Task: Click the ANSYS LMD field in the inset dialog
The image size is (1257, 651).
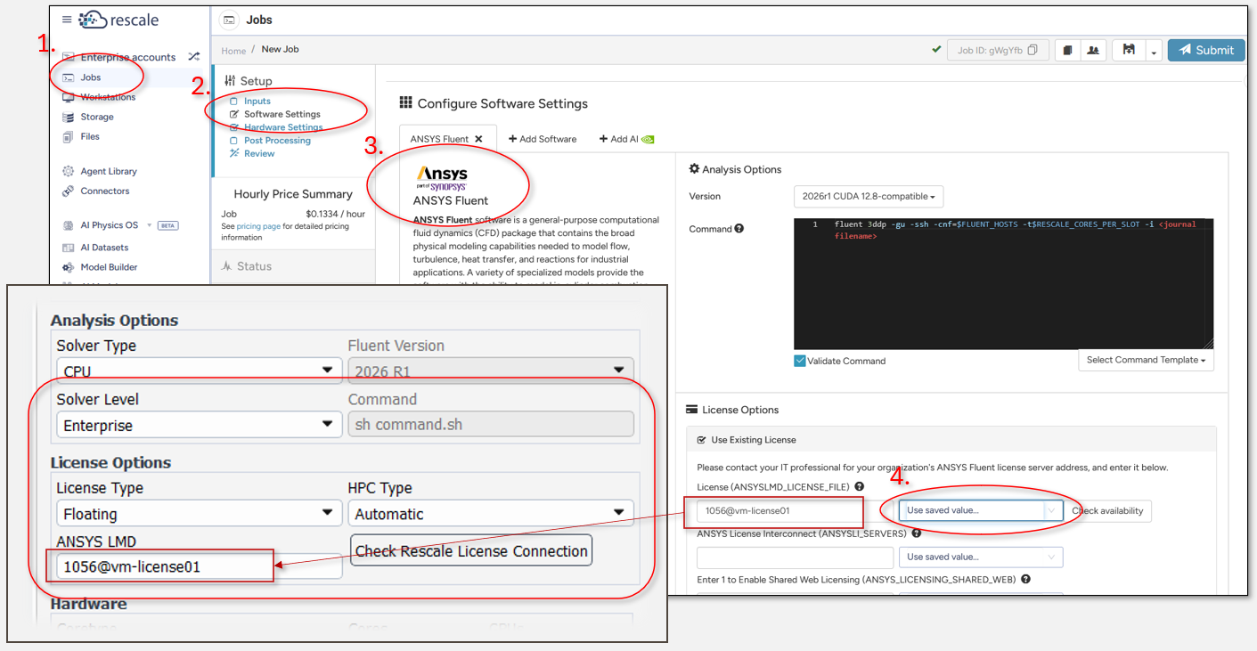Action: (200, 566)
